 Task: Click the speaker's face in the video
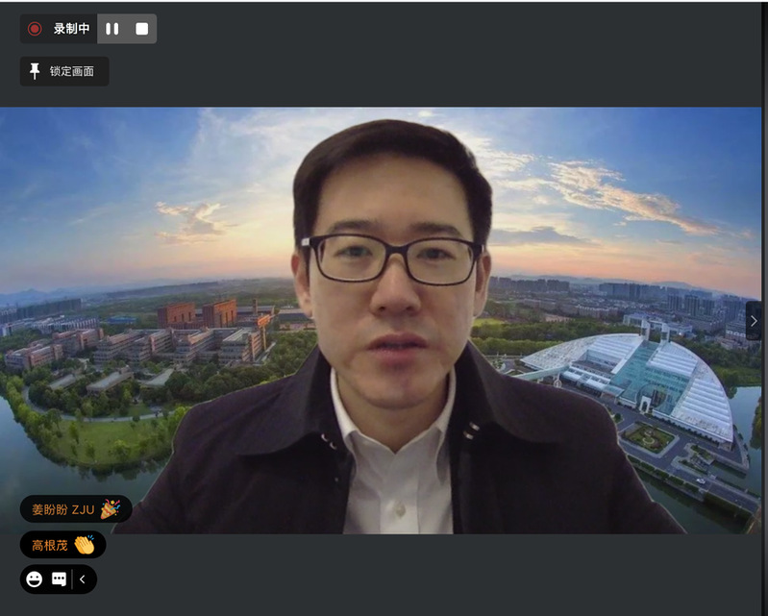point(392,279)
